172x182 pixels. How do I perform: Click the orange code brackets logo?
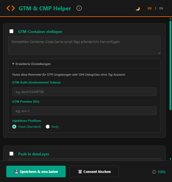[x=11, y=8]
